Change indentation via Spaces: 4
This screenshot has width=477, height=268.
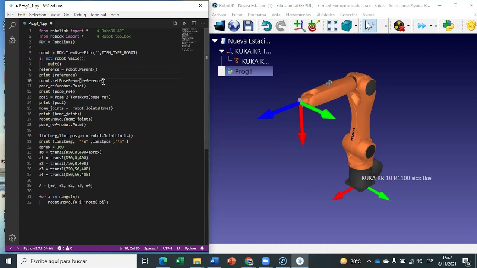pos(151,248)
